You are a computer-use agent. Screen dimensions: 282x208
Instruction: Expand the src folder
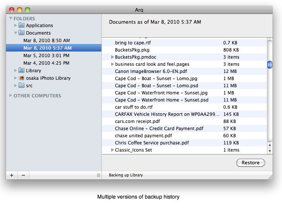pos(16,86)
